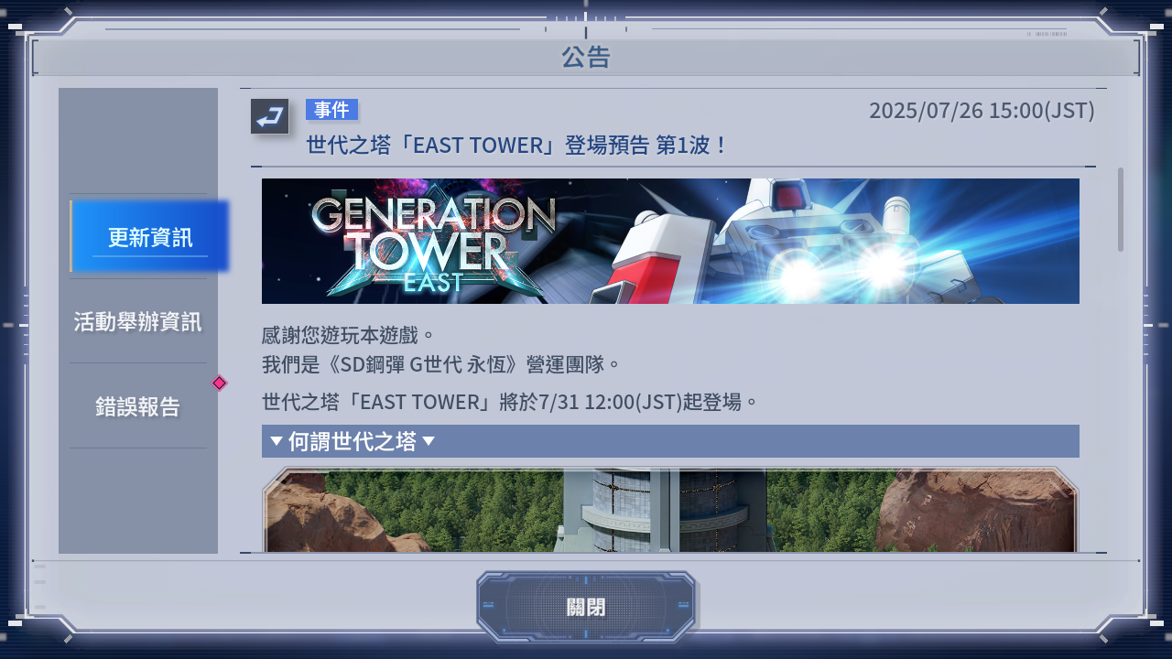Open the 錯誤報告 tab

click(x=138, y=406)
